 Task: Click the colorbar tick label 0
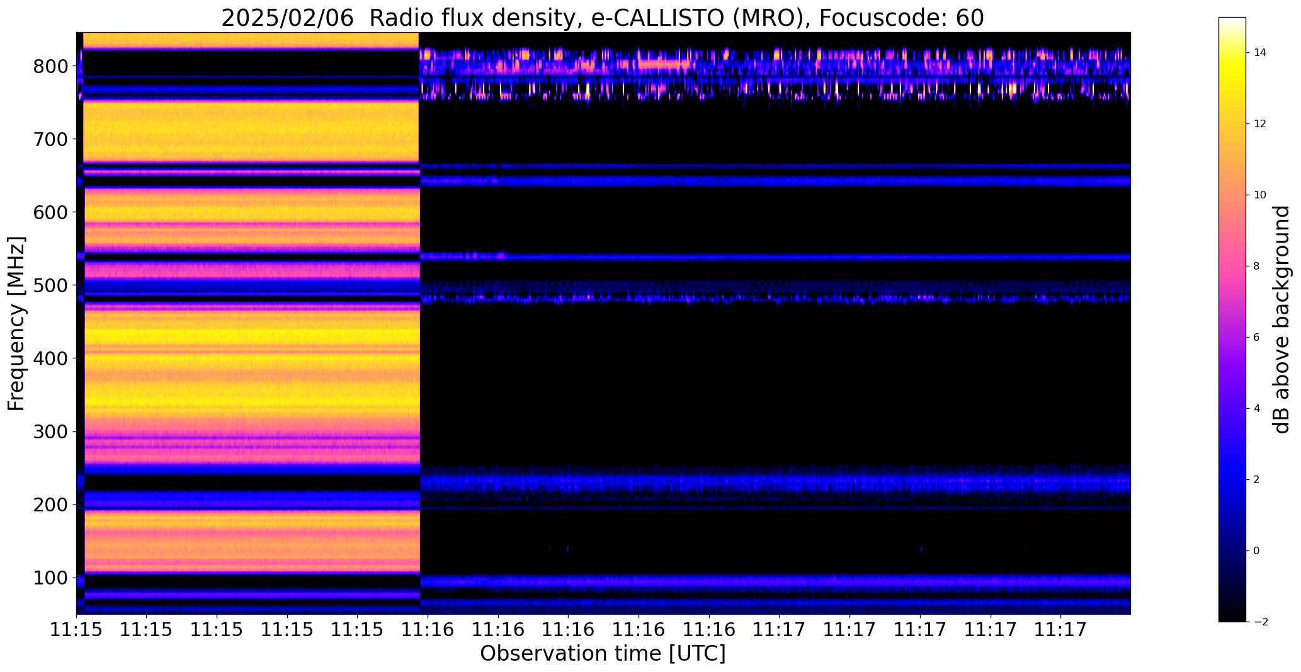[x=1257, y=550]
